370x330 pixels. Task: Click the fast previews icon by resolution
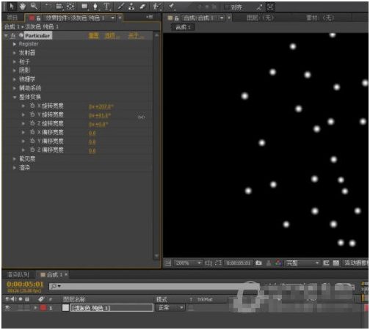tap(326, 263)
